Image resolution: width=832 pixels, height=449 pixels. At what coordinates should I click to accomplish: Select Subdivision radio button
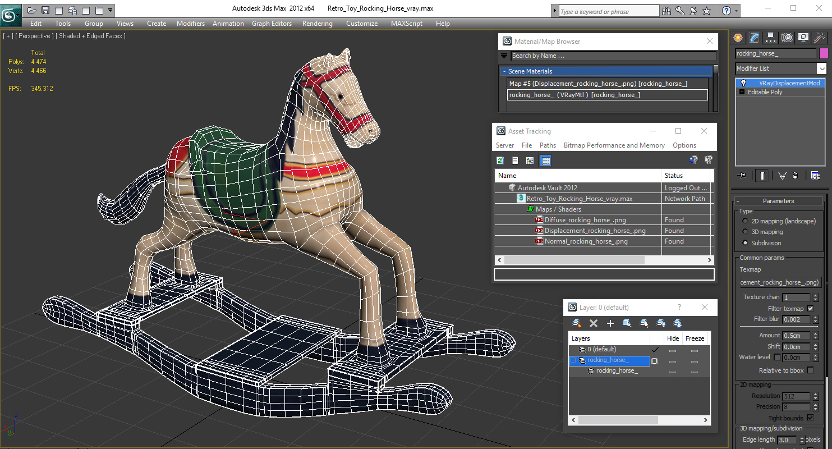745,243
